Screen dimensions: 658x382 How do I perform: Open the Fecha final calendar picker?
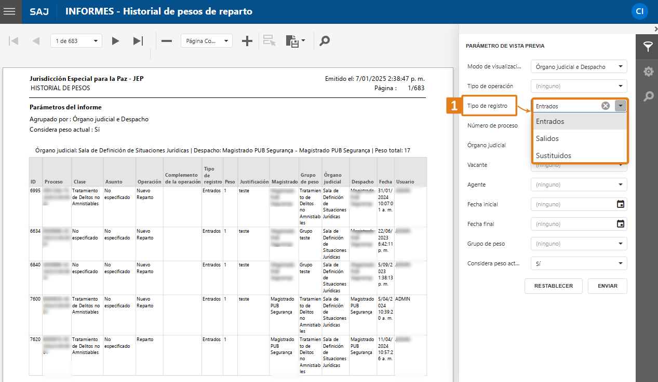click(x=620, y=224)
